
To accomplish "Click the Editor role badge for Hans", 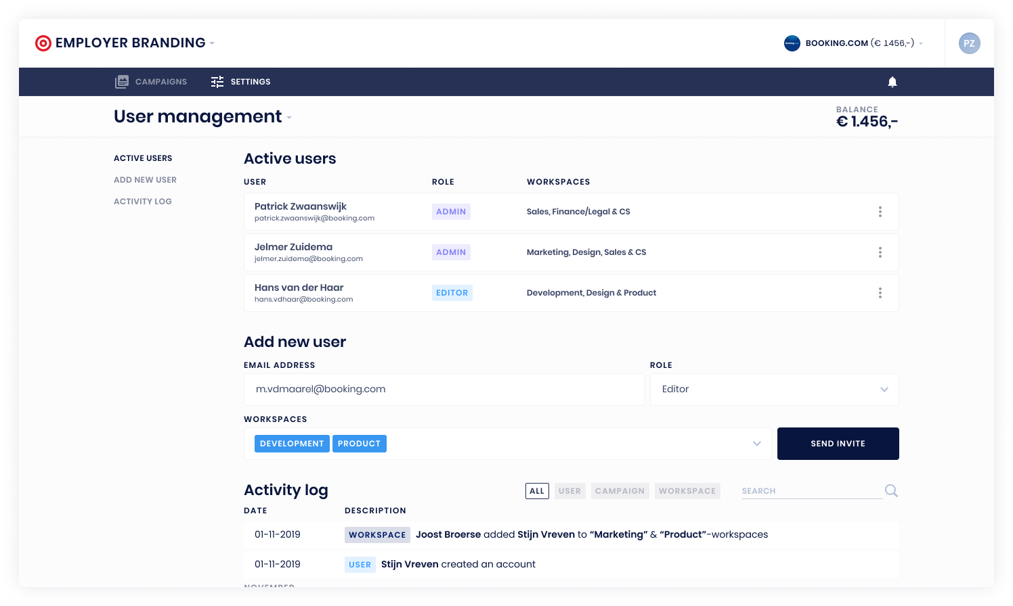I will tap(452, 293).
